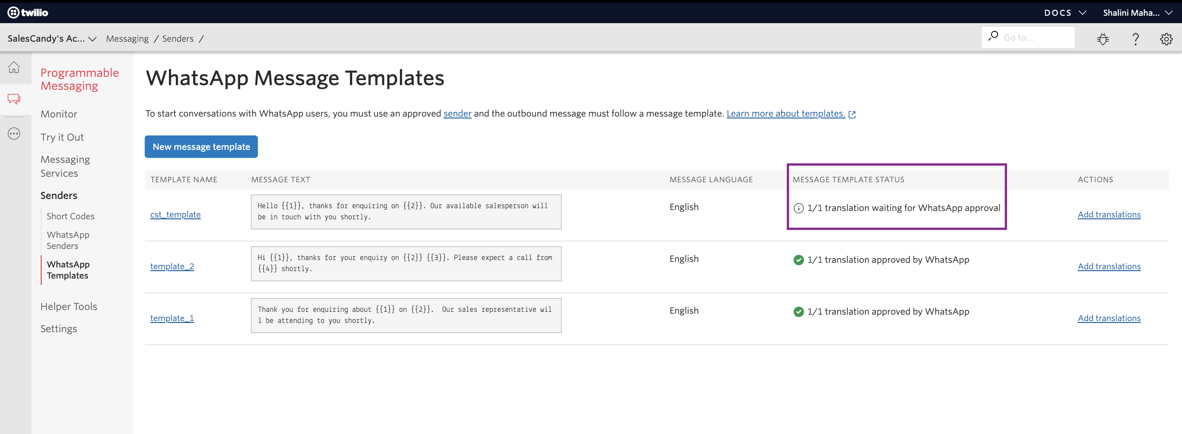Expand the SalesCandy's account dropdown
This screenshot has height=434, width=1182.
52,39
